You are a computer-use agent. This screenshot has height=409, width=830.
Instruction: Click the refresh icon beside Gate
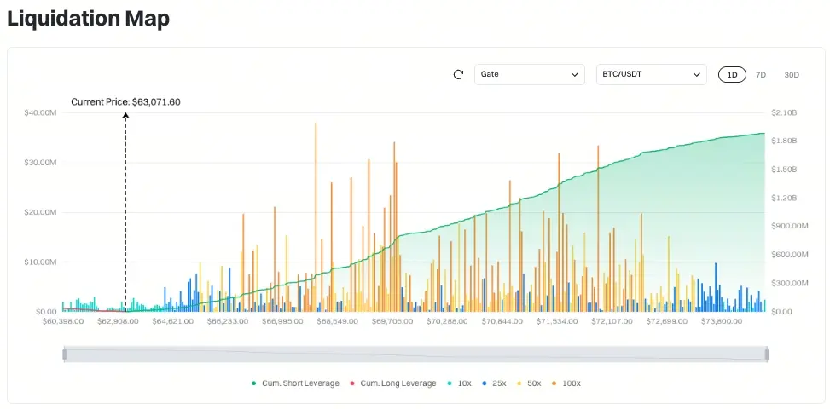(x=458, y=74)
